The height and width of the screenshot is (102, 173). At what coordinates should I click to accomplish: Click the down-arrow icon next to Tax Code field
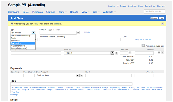(130, 53)
